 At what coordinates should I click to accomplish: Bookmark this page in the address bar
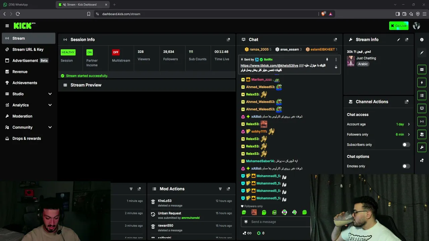point(88,14)
